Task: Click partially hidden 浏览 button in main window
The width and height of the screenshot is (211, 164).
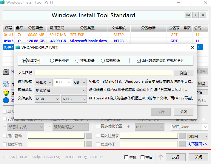Action: (203, 84)
